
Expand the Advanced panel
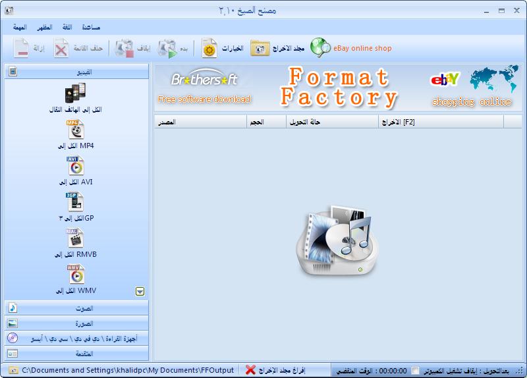tap(76, 354)
